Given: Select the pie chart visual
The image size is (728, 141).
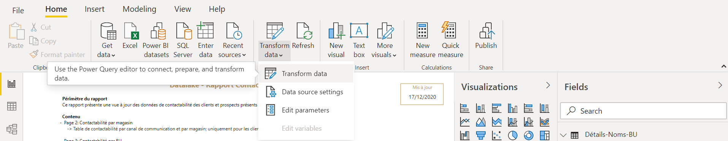Looking at the screenshot, I should click(x=513, y=135).
